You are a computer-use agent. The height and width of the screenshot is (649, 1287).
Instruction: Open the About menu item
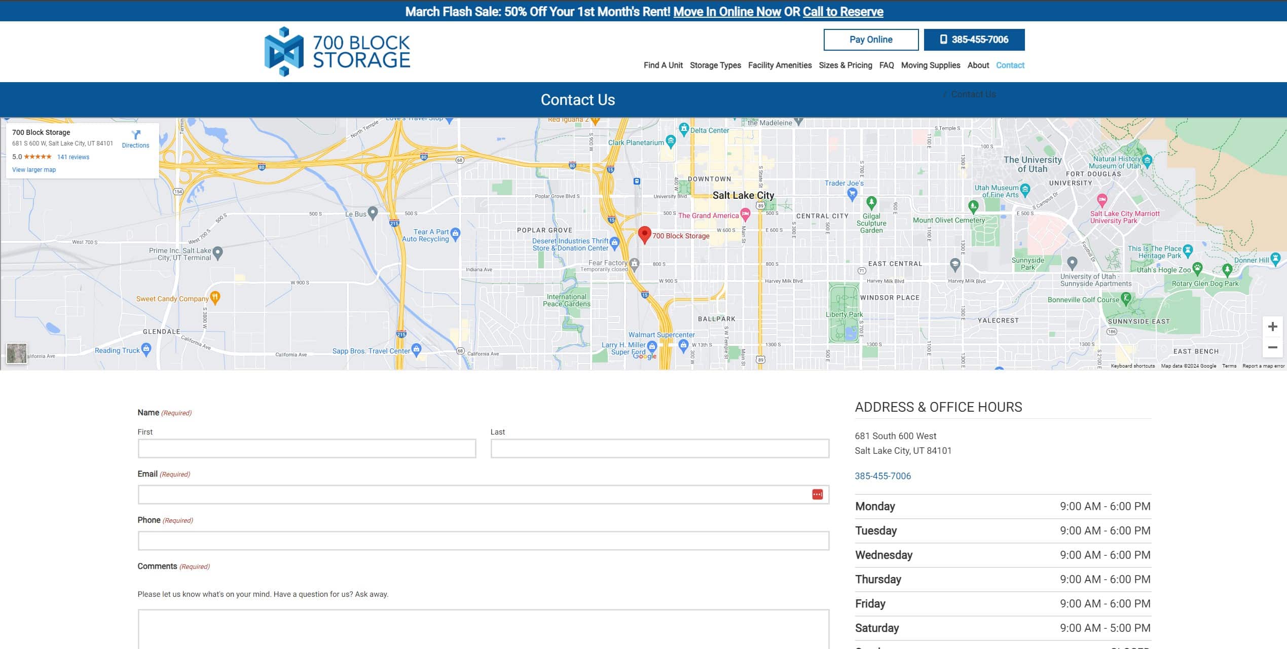(978, 65)
